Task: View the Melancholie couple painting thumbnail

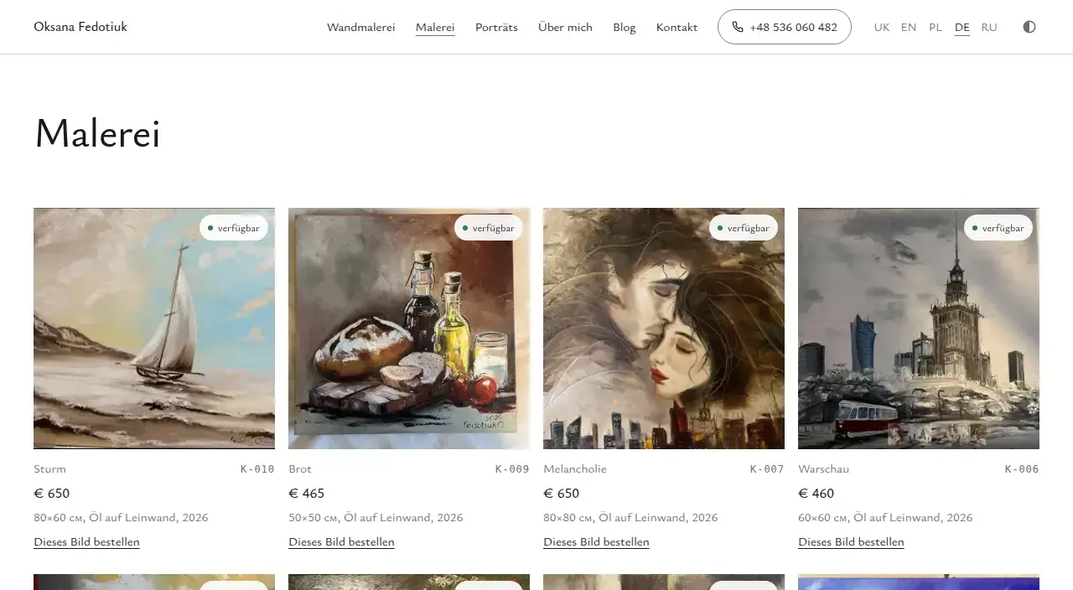Action: coord(664,329)
